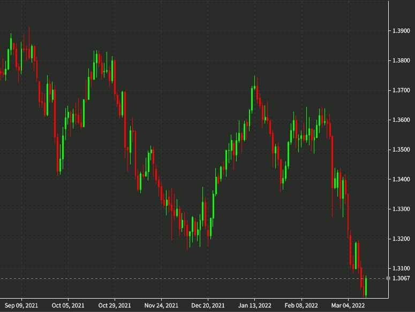
Task: Select the Jan 13, 2022 date label
Action: [254, 306]
